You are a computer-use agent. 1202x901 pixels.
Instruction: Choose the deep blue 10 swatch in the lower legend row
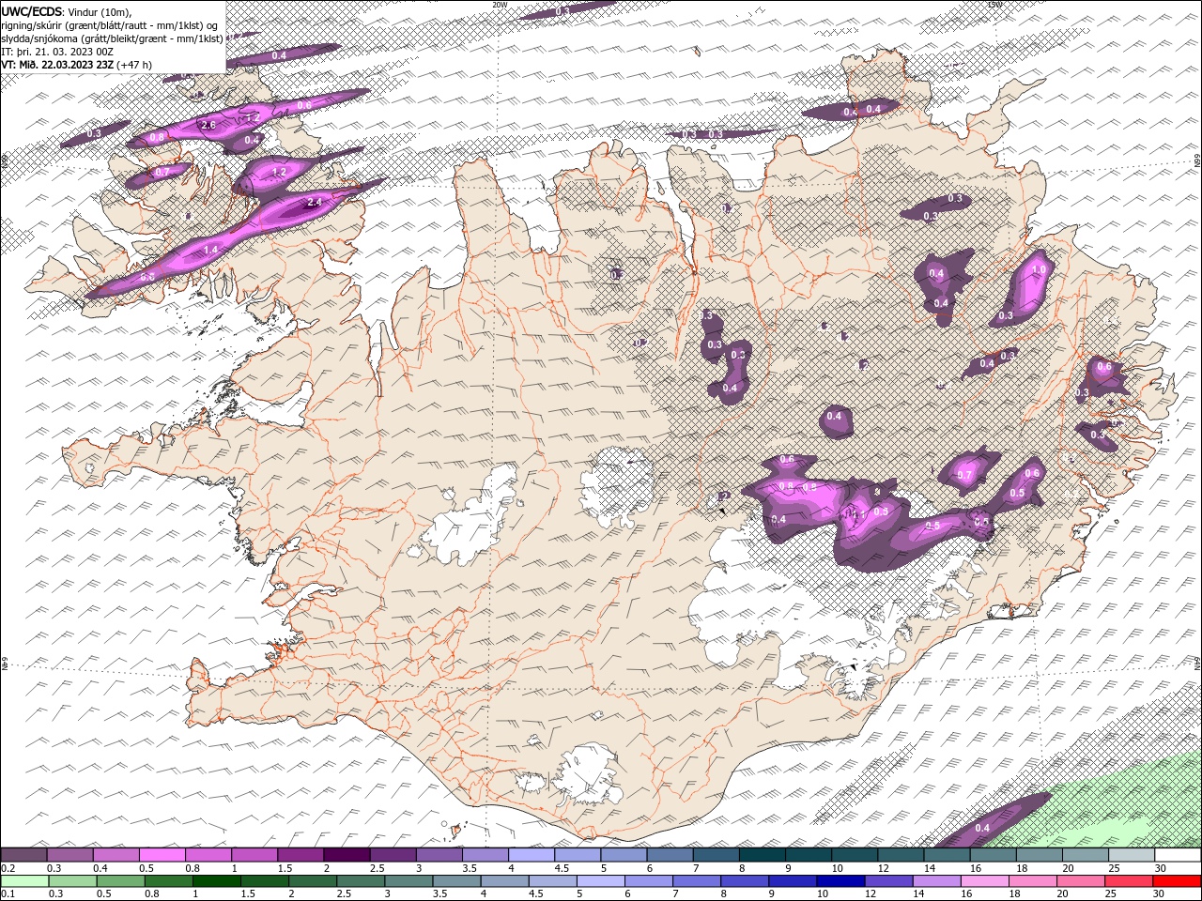(x=840, y=881)
